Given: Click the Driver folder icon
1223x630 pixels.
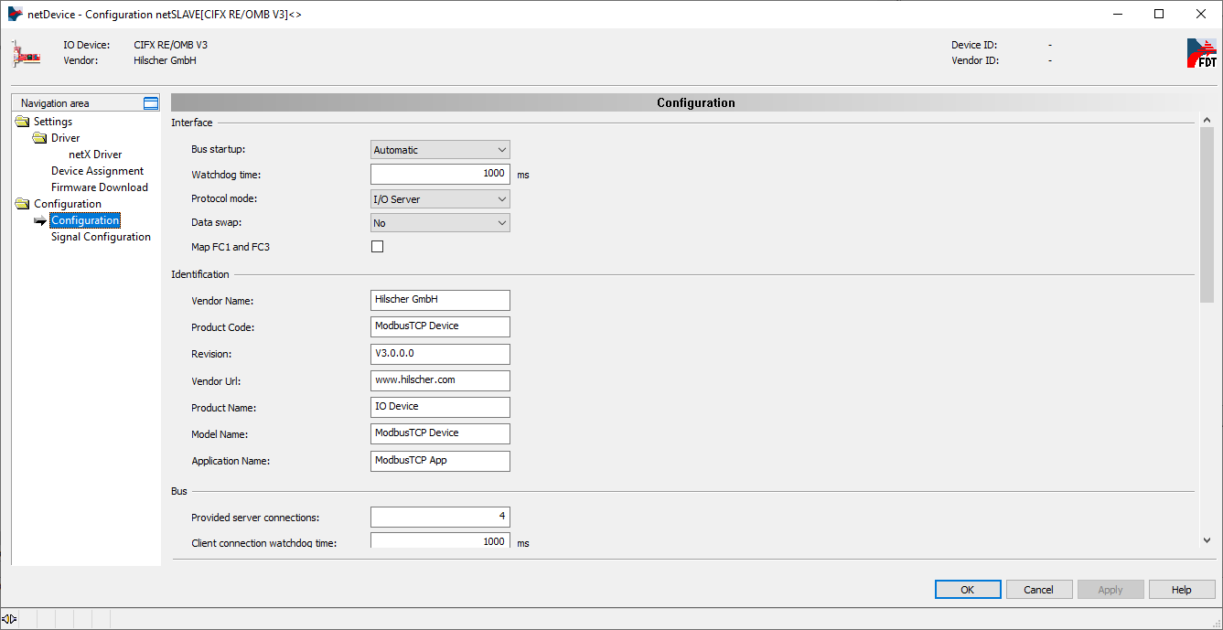Looking at the screenshot, I should coord(39,138).
